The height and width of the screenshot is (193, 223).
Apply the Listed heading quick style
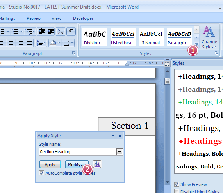(123, 37)
